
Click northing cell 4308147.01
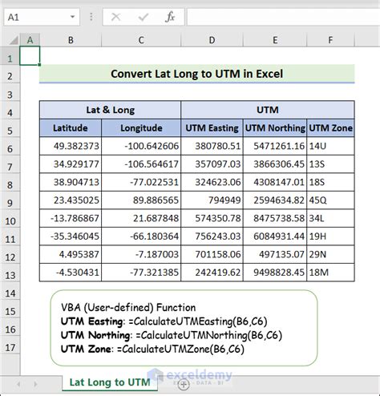click(x=275, y=182)
